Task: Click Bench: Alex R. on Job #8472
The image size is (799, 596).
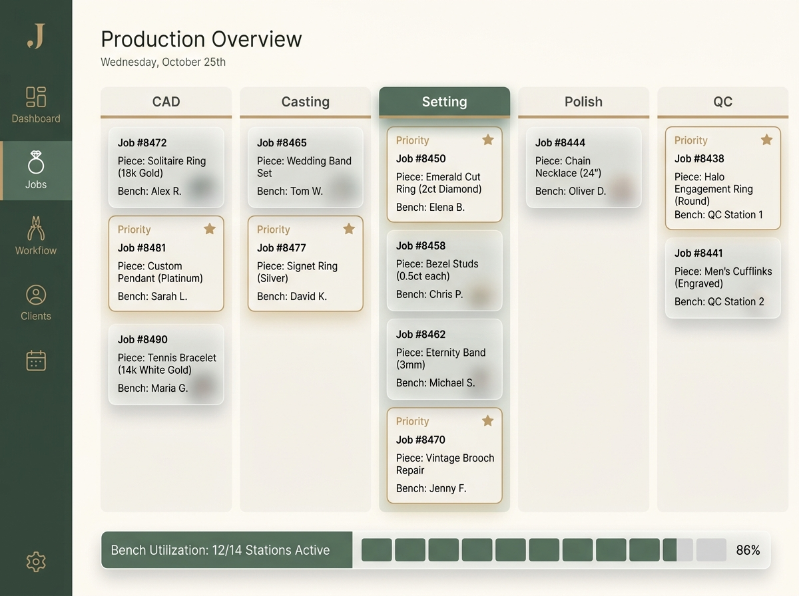Action: click(x=150, y=191)
